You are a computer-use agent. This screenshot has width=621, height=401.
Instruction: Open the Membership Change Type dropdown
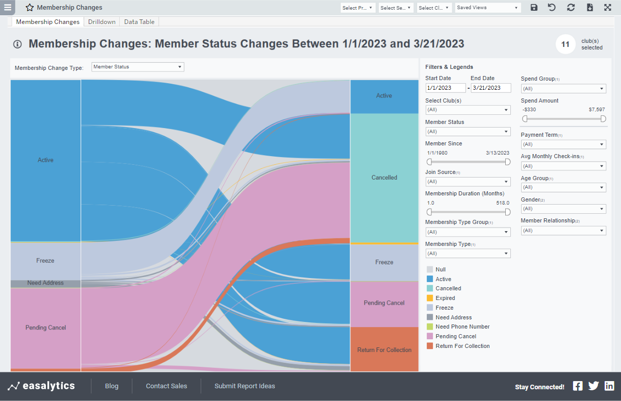pyautogui.click(x=137, y=66)
